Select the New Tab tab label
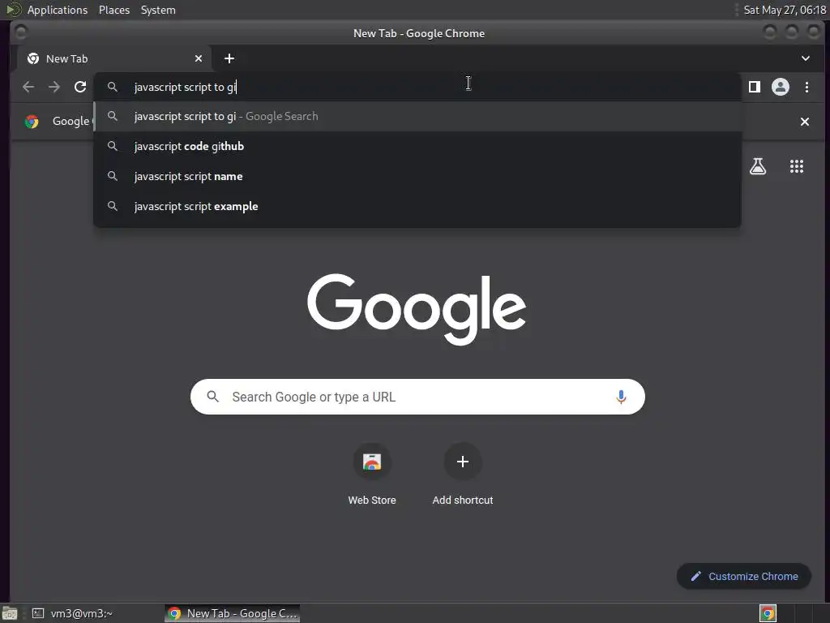This screenshot has width=830, height=623. pyautogui.click(x=66, y=58)
